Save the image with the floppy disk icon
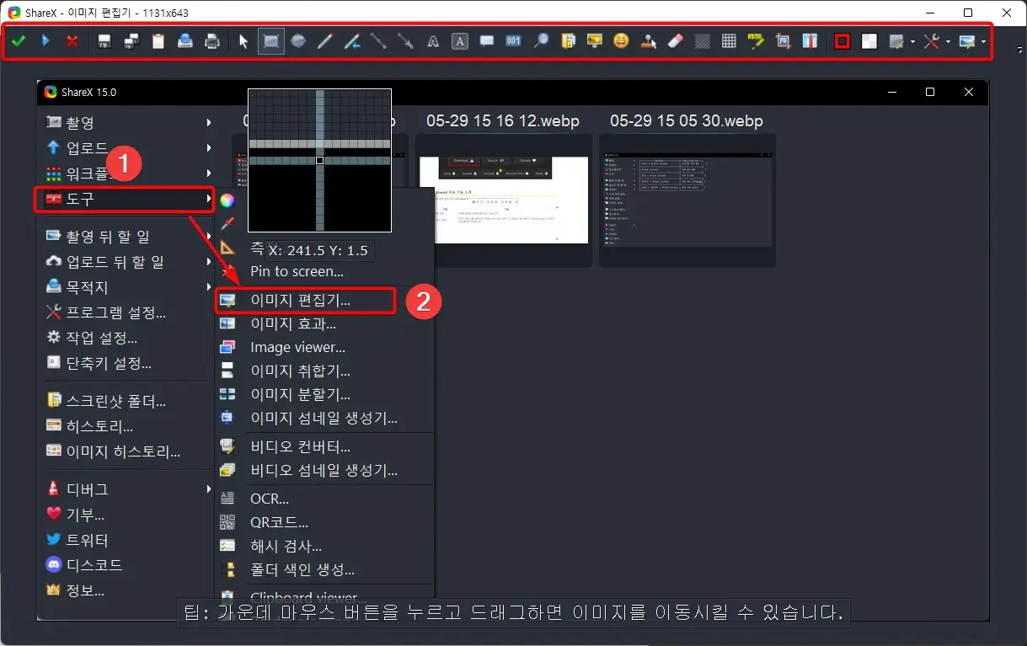Image resolution: width=1027 pixels, height=646 pixels. (x=104, y=41)
